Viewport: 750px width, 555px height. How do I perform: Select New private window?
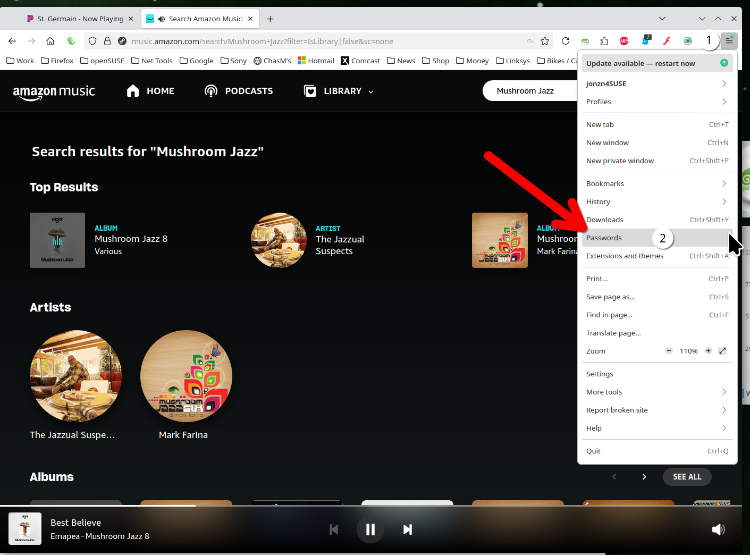(x=657, y=161)
